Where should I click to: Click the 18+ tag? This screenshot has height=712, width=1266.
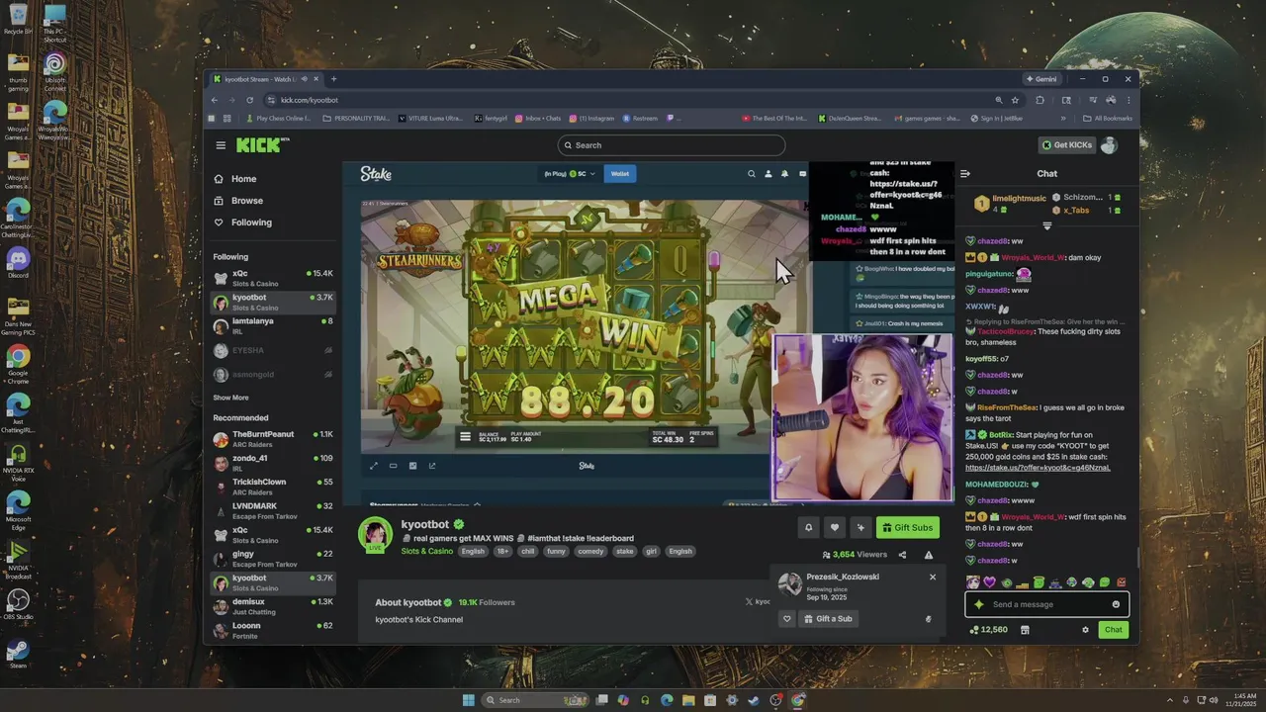point(502,551)
